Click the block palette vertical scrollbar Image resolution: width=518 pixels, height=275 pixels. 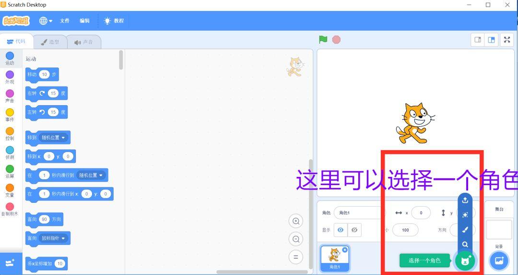[x=121, y=60]
